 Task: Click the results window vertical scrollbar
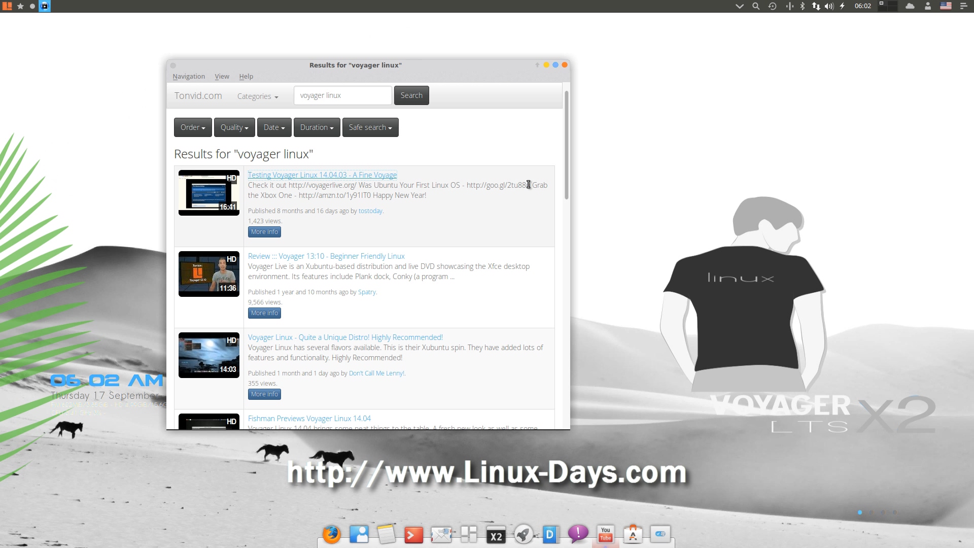(566, 146)
